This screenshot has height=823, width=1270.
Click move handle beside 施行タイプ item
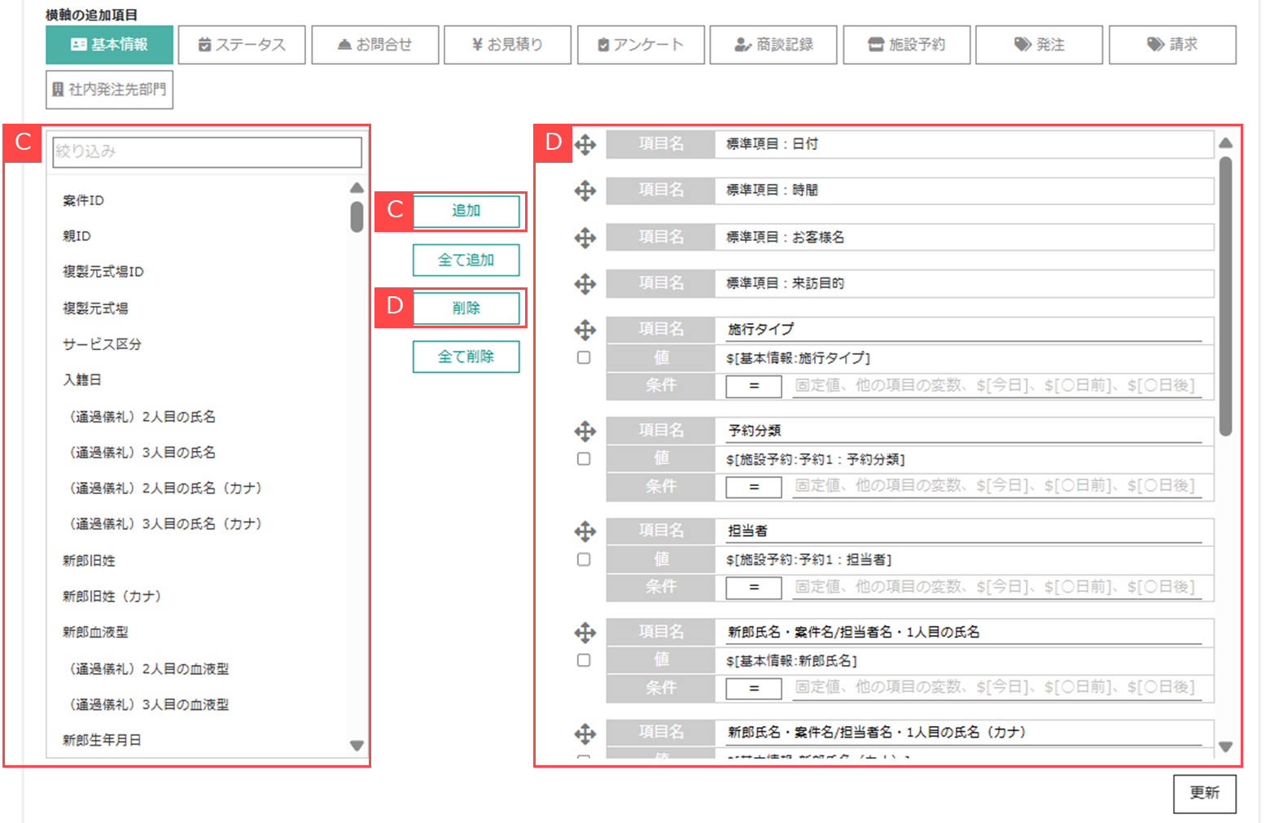pos(585,330)
